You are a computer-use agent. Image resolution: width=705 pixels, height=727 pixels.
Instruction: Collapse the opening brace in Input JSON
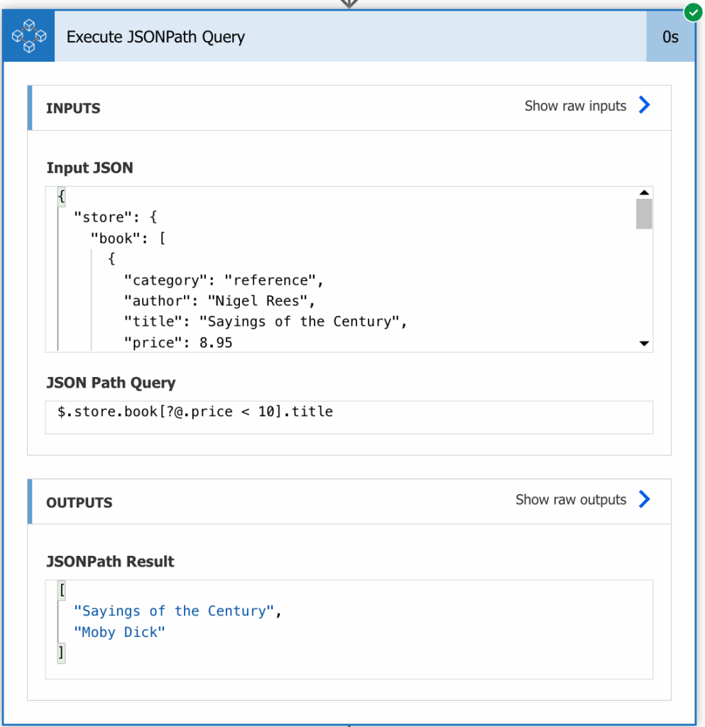pos(62,196)
